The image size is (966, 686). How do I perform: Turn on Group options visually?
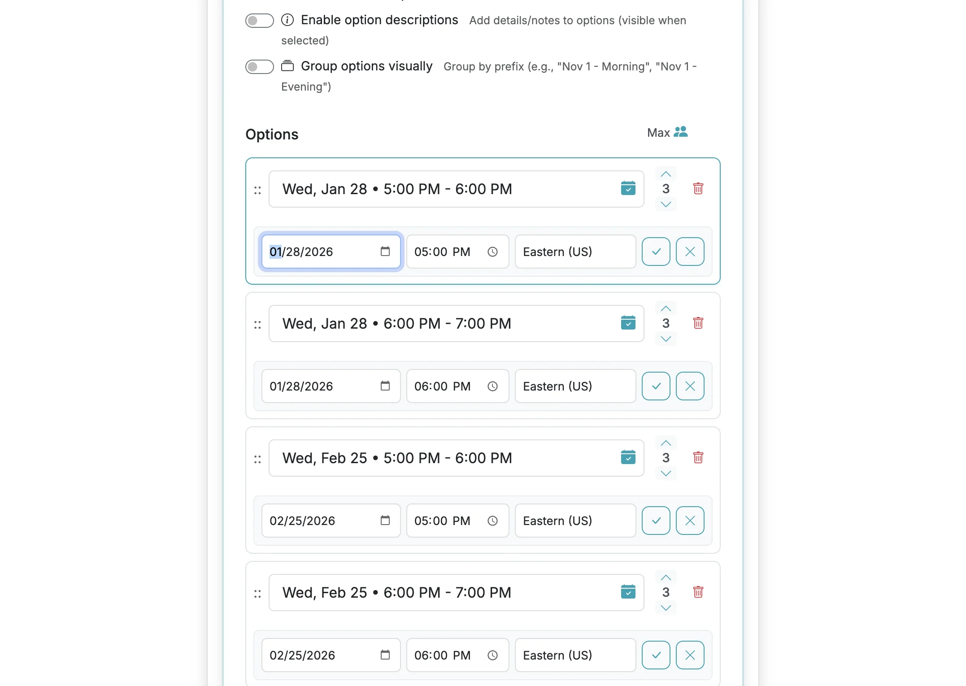(259, 66)
